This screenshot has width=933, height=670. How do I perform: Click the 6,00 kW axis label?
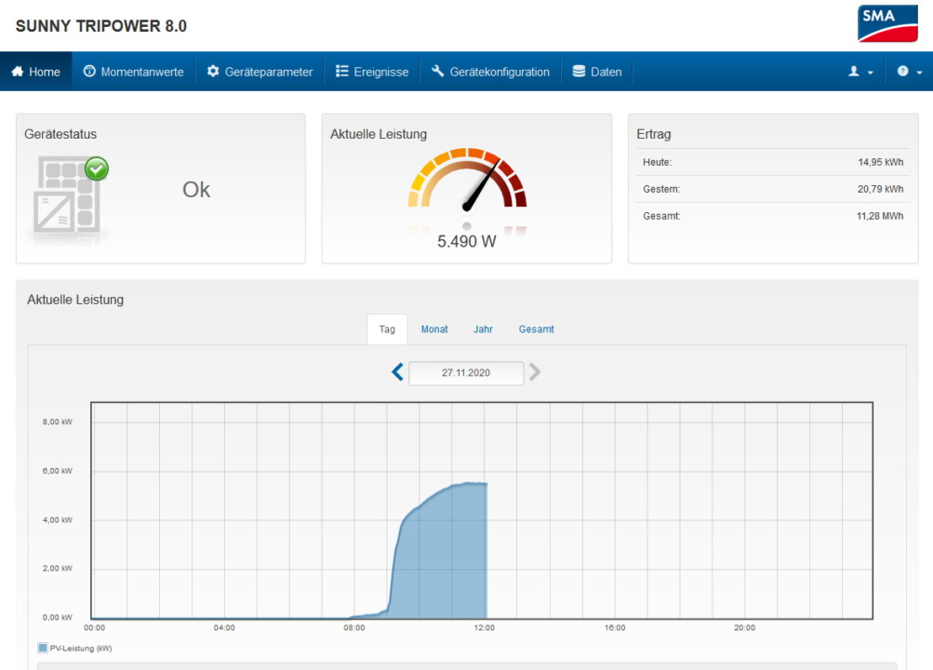[x=57, y=471]
